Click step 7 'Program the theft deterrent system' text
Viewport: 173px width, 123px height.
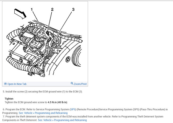click(83, 118)
